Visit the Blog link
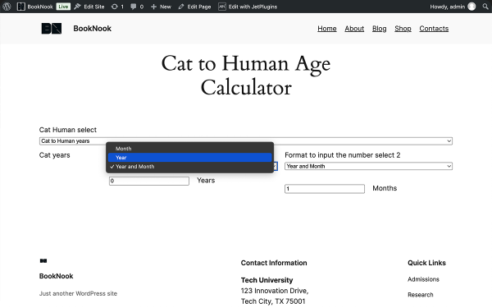Screen dimensions: 492x308 pyautogui.click(x=379, y=29)
